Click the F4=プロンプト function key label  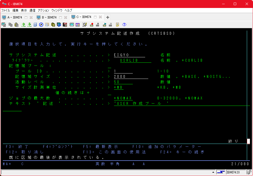click(58, 147)
